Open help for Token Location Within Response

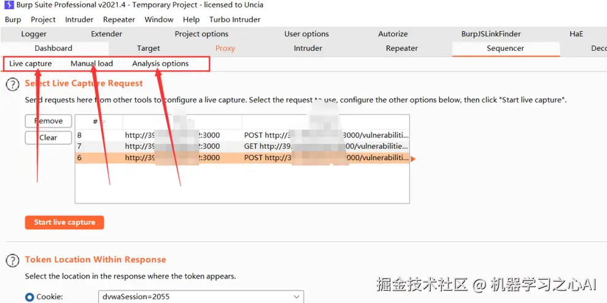click(x=12, y=261)
